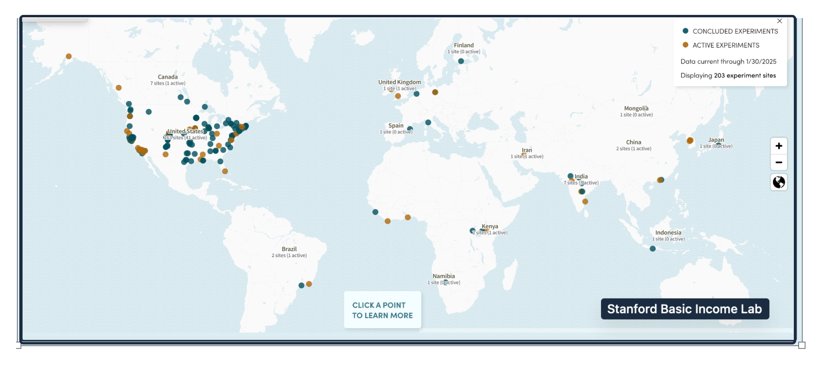Zoom in with the plus button
Image resolution: width=822 pixels, height=365 pixels.
click(x=779, y=146)
